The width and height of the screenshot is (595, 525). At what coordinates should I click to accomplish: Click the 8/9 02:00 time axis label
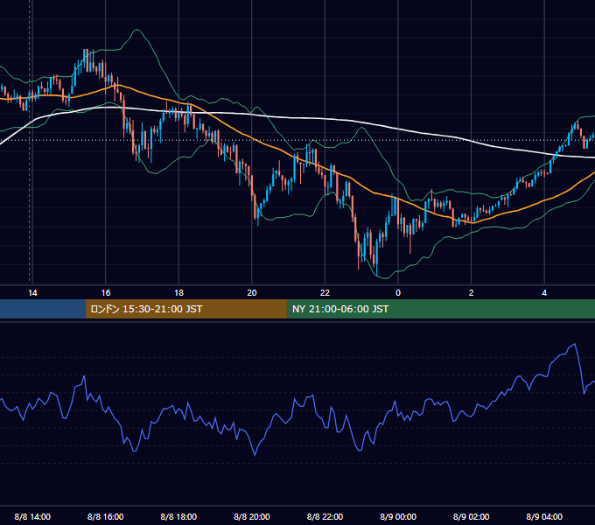pos(472,516)
